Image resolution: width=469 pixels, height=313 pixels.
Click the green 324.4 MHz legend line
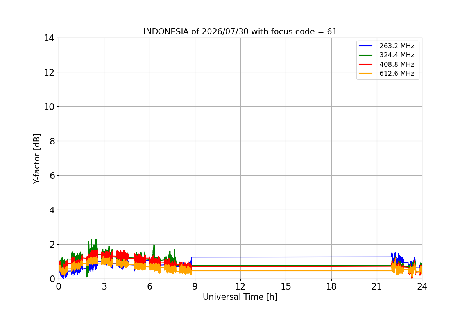(366, 55)
